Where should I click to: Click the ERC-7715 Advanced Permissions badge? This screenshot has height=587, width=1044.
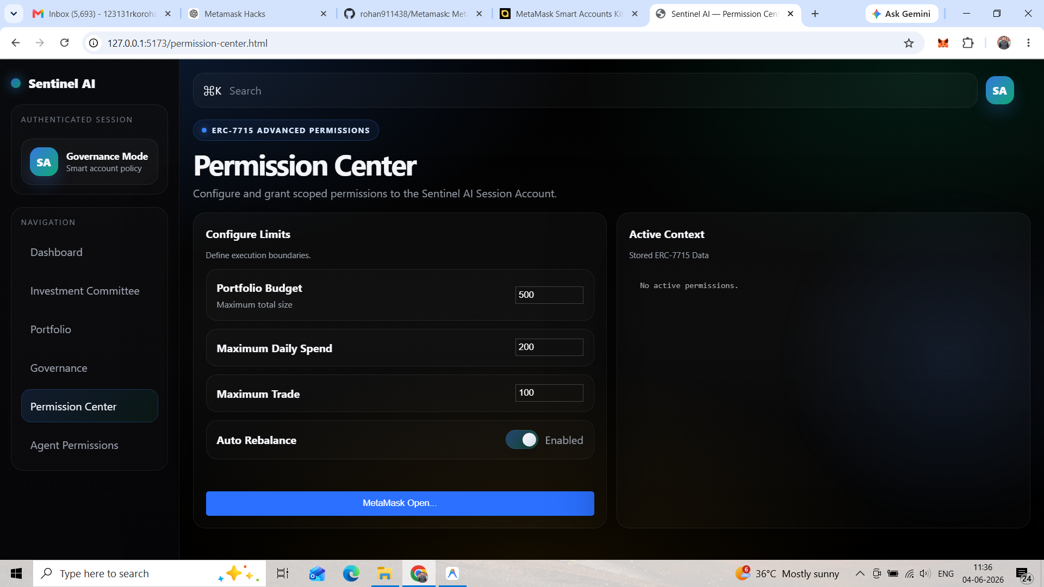(x=286, y=130)
